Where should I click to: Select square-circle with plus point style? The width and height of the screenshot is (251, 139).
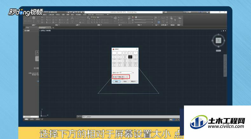[x=125, y=65]
